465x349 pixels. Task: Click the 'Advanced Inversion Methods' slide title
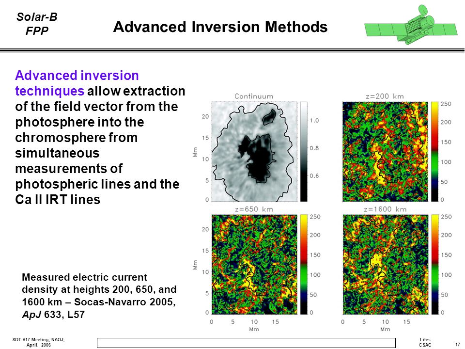(x=220, y=26)
